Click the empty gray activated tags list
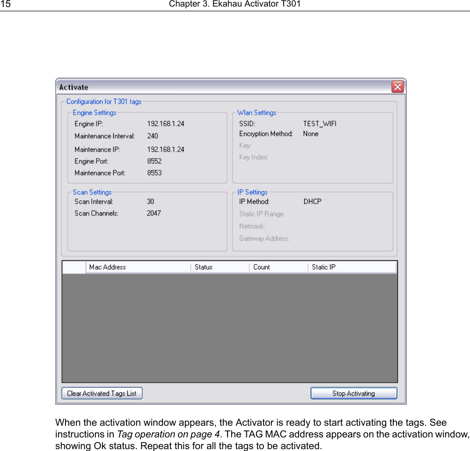 [229, 328]
